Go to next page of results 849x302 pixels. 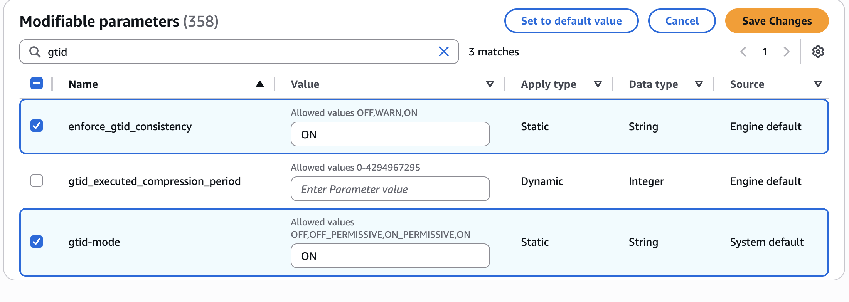pyautogui.click(x=787, y=52)
